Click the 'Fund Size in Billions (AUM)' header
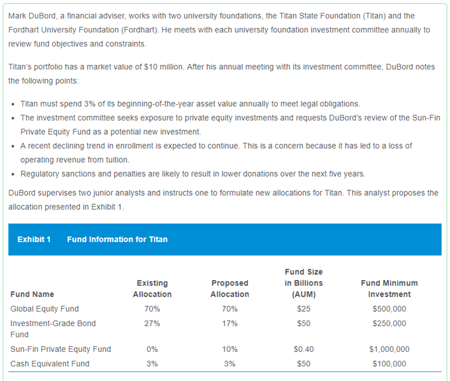The image size is (450, 381). coord(304,283)
